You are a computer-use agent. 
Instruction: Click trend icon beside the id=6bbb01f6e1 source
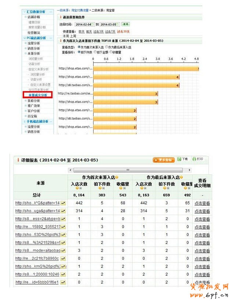[x=63, y=282]
